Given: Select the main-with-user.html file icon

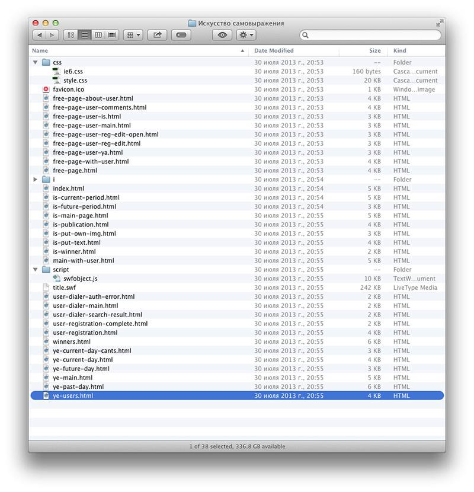Looking at the screenshot, I should 46,260.
